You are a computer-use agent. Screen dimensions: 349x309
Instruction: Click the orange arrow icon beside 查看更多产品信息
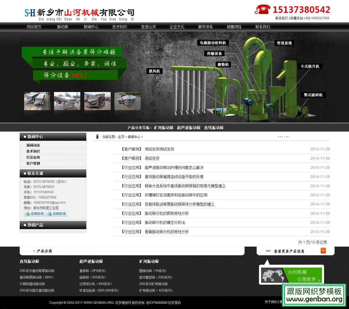323,251
